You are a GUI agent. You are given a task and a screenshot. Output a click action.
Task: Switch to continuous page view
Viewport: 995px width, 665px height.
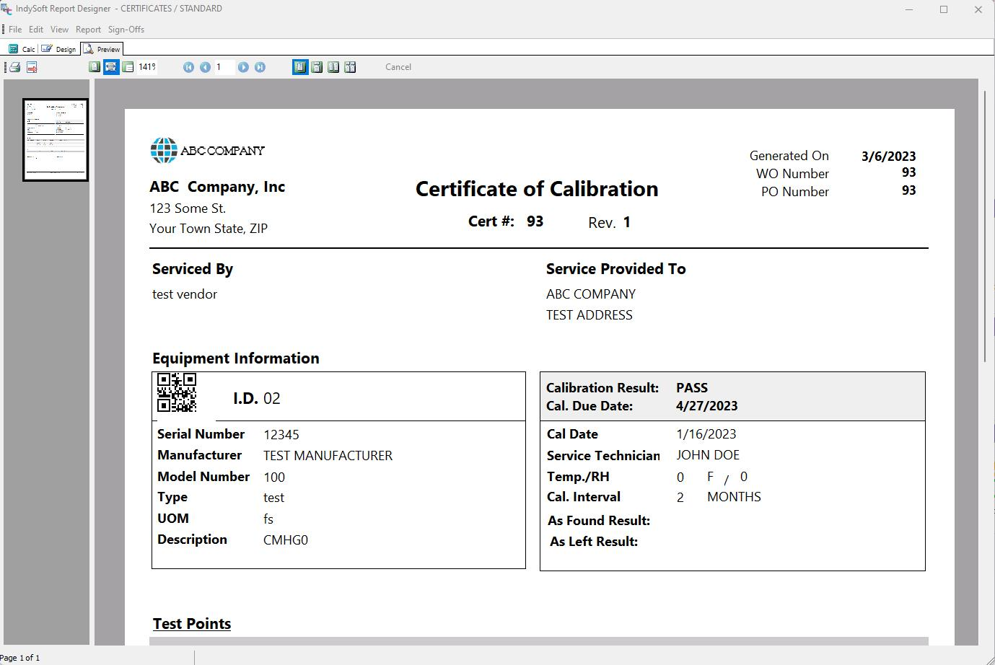pyautogui.click(x=317, y=67)
